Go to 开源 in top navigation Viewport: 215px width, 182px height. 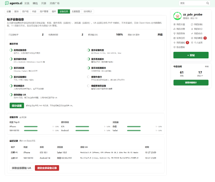(44, 3)
